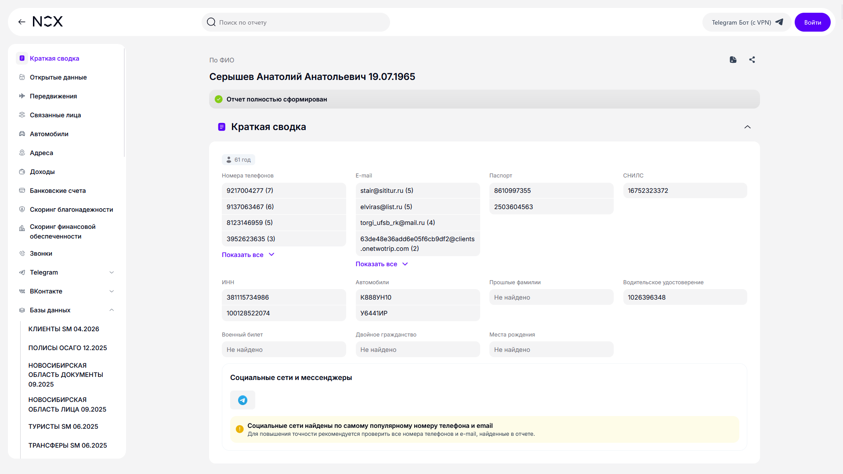Click the Адреса location pin icon
Viewport: 843px width, 474px height.
[x=22, y=153]
